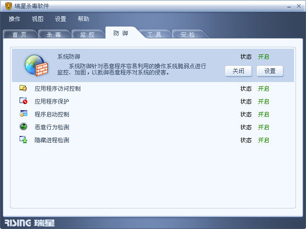Screen dimensions: 306x229
Task: Click the green arrow icon beside 隐藏进程检测
Action: point(23,139)
